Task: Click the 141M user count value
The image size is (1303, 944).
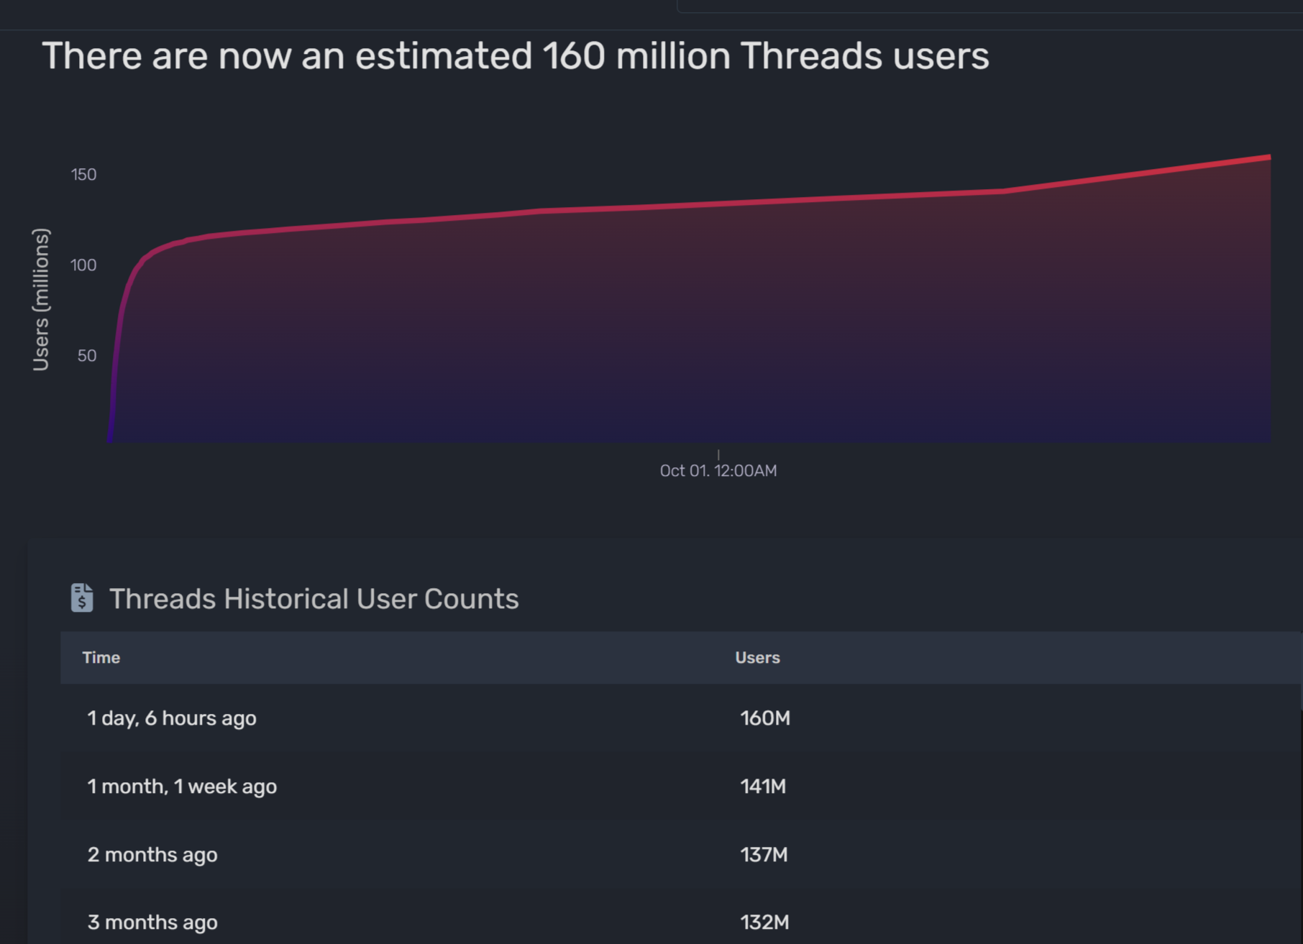Action: point(763,787)
